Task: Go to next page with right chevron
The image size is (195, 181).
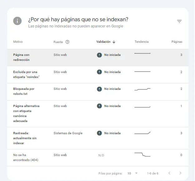Action: click(180, 173)
